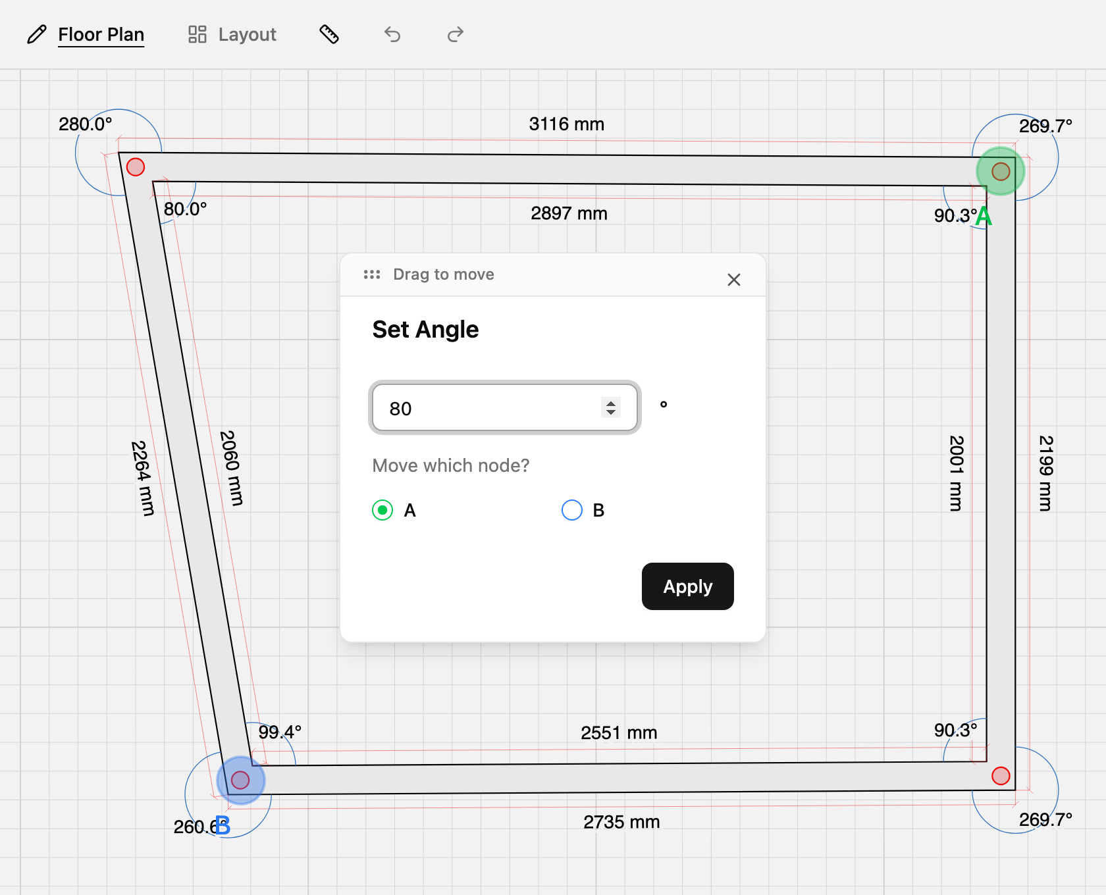Click the Apply button
The width and height of the screenshot is (1106, 895).
[x=688, y=586]
